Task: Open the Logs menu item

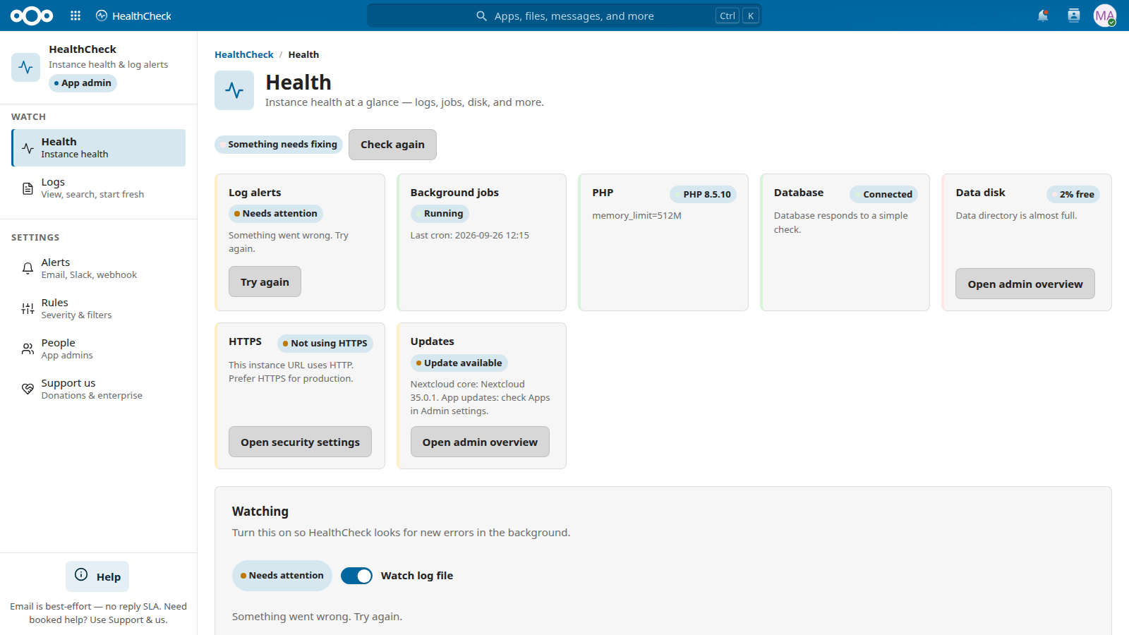Action: [99, 188]
